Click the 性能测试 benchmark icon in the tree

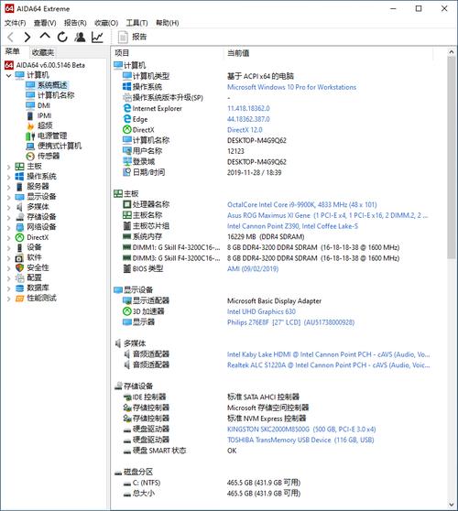(x=19, y=299)
